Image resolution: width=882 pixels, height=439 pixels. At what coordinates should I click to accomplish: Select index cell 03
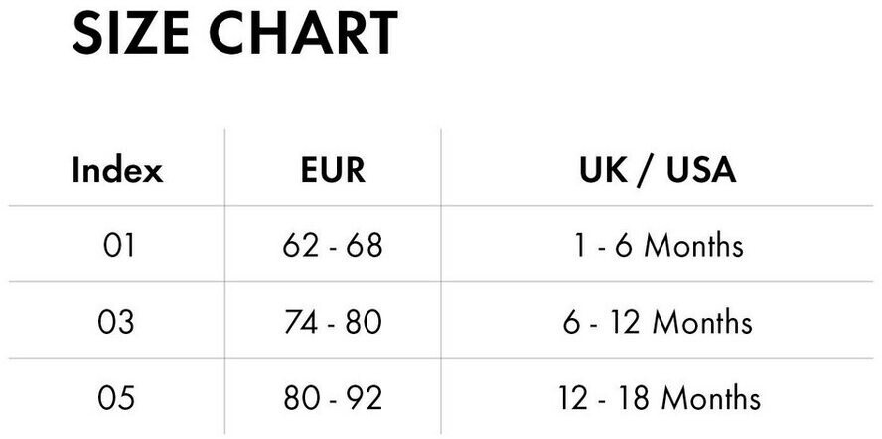[117, 322]
